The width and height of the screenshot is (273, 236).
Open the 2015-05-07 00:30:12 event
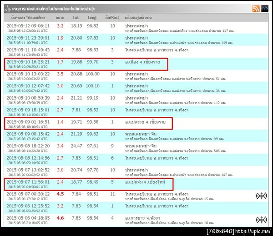click(136, 196)
